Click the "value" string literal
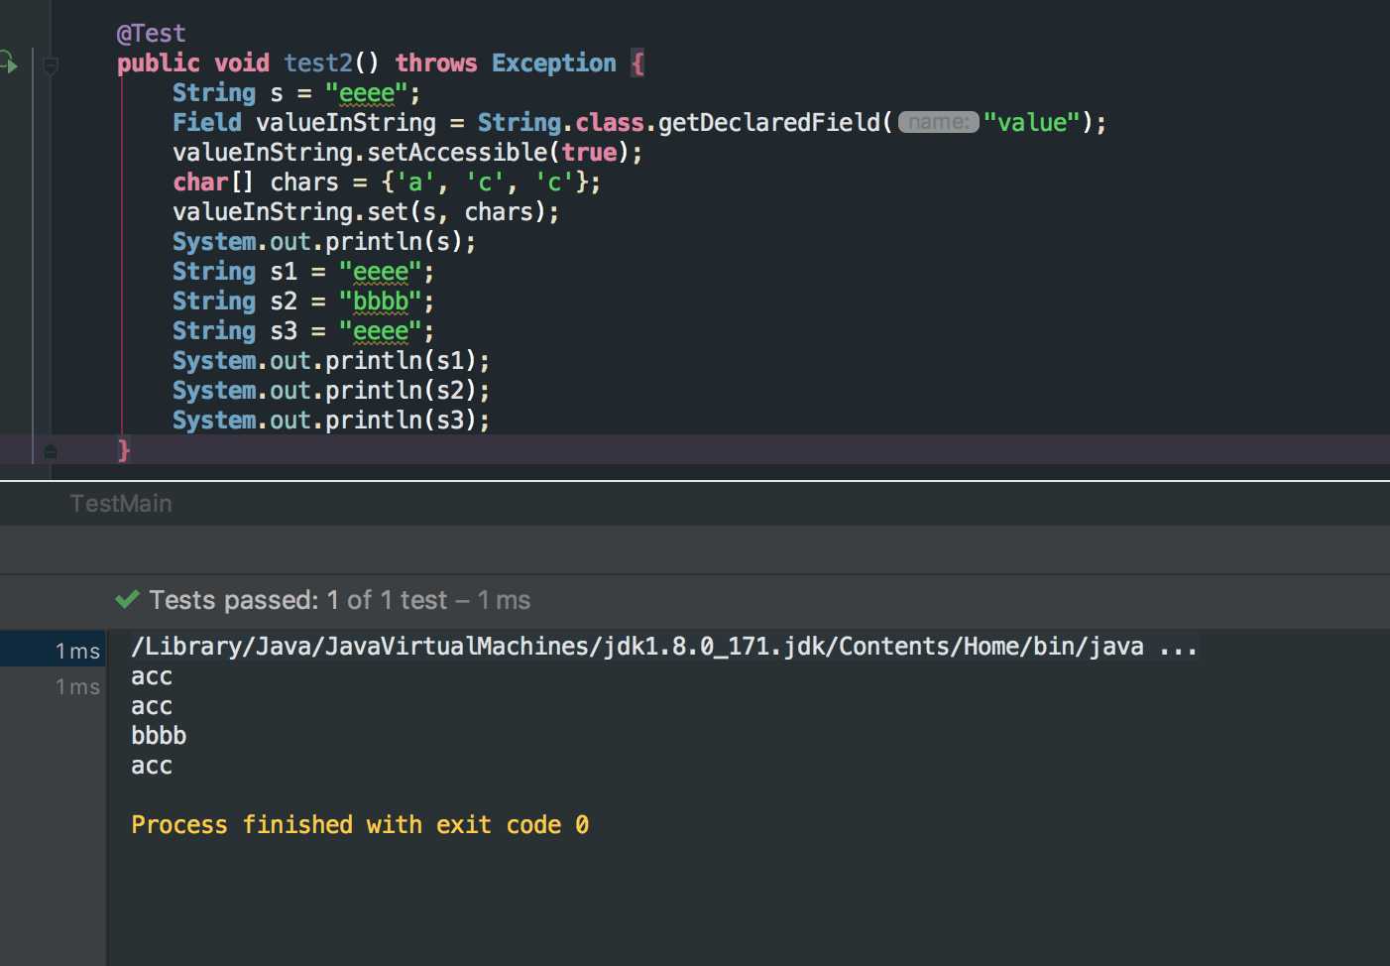1390x966 pixels. tap(1031, 123)
